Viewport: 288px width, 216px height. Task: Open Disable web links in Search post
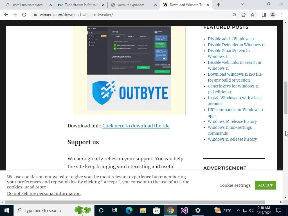click(234, 65)
